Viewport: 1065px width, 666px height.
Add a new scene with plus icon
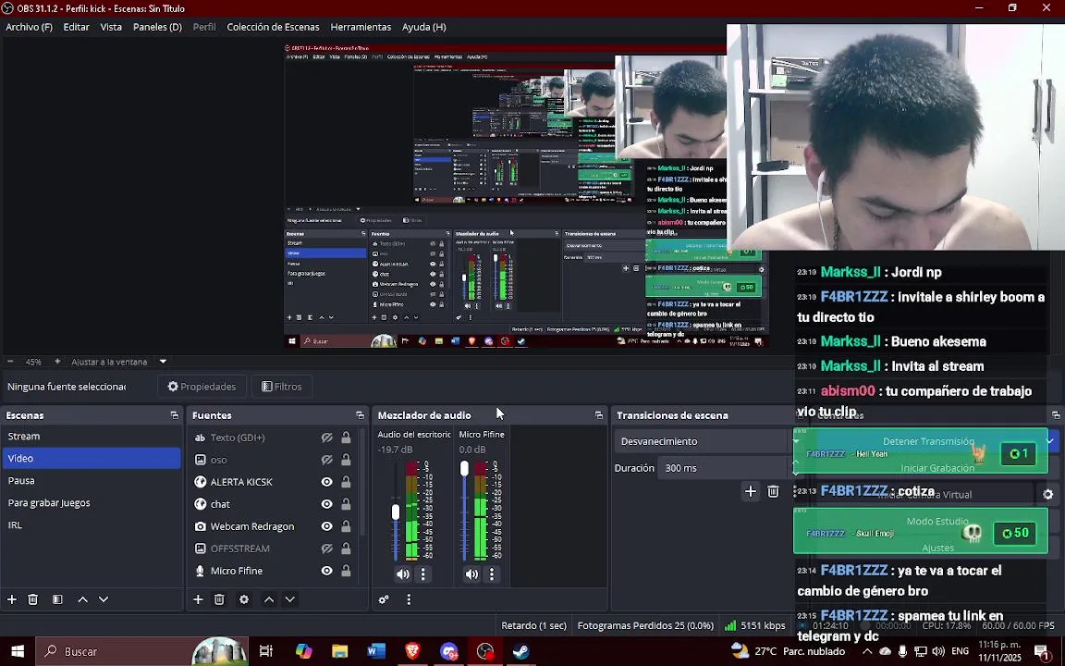click(11, 599)
